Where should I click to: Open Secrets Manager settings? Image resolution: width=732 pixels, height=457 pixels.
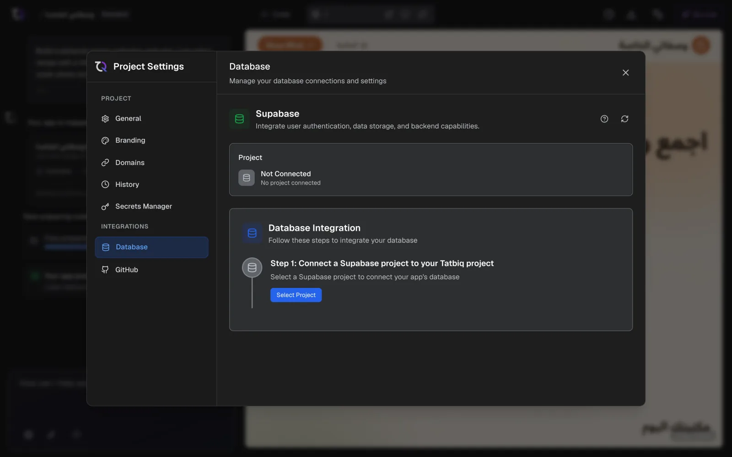151,207
